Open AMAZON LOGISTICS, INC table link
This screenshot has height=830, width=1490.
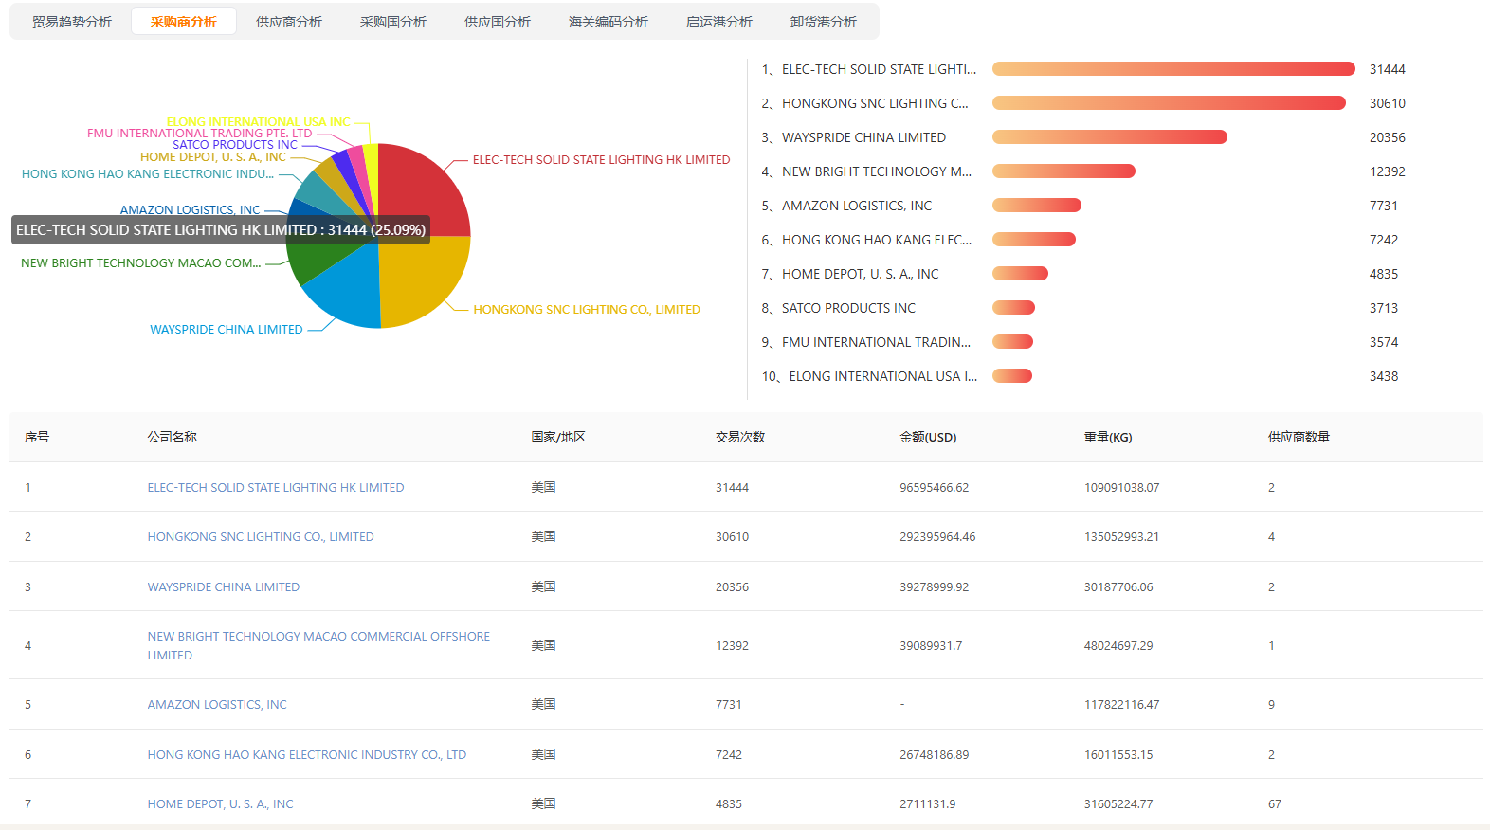click(x=217, y=705)
